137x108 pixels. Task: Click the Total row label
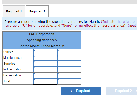(7, 81)
